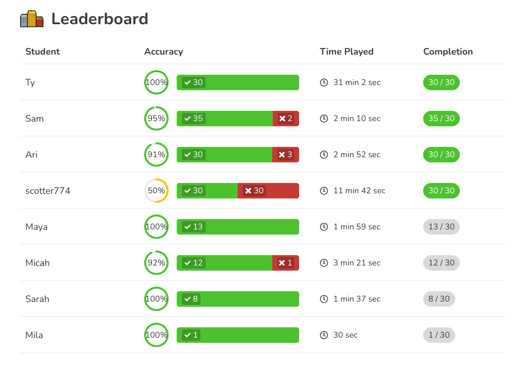Select the clock icon beside Ty's time

click(324, 82)
